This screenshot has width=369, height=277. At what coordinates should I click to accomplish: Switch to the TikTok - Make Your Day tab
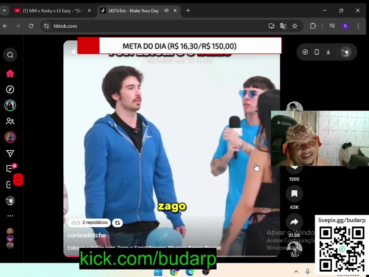pyautogui.click(x=139, y=11)
